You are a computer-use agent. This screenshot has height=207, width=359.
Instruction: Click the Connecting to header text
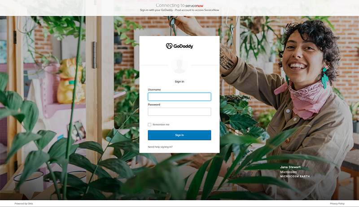170,5
